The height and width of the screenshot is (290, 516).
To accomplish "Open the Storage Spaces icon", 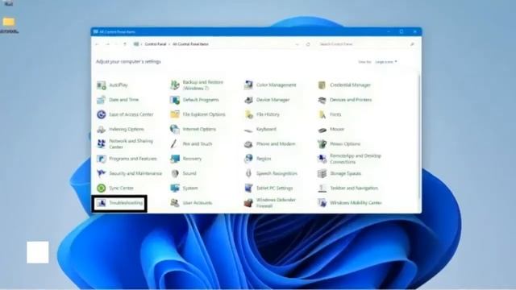I will coord(322,173).
